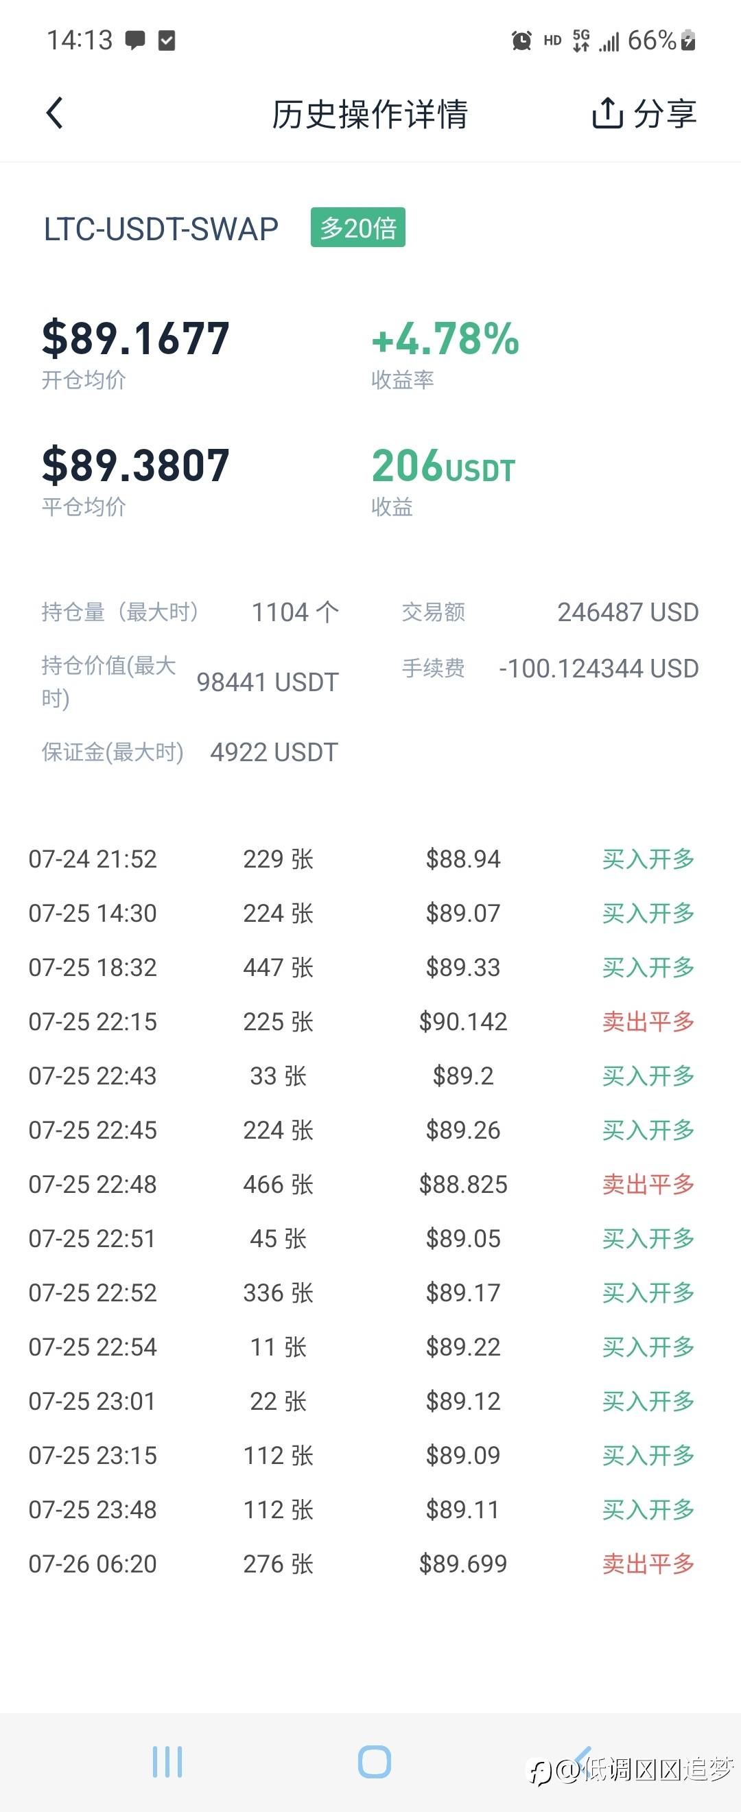
Task: Tap the back arrow icon
Action: coord(55,113)
